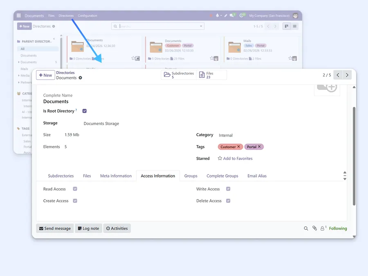Screen dimensions: 368x276
Task: Disable the Write Access checkbox
Action: point(228,188)
